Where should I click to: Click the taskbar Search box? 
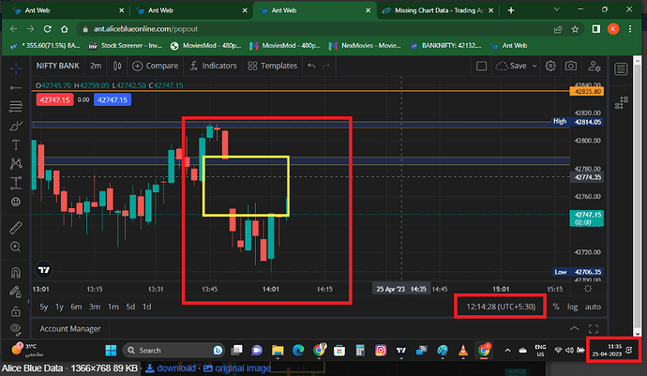[173, 351]
